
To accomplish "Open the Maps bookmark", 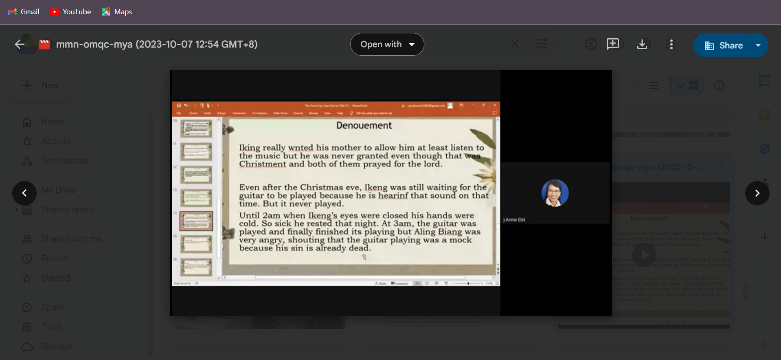I will point(117,12).
